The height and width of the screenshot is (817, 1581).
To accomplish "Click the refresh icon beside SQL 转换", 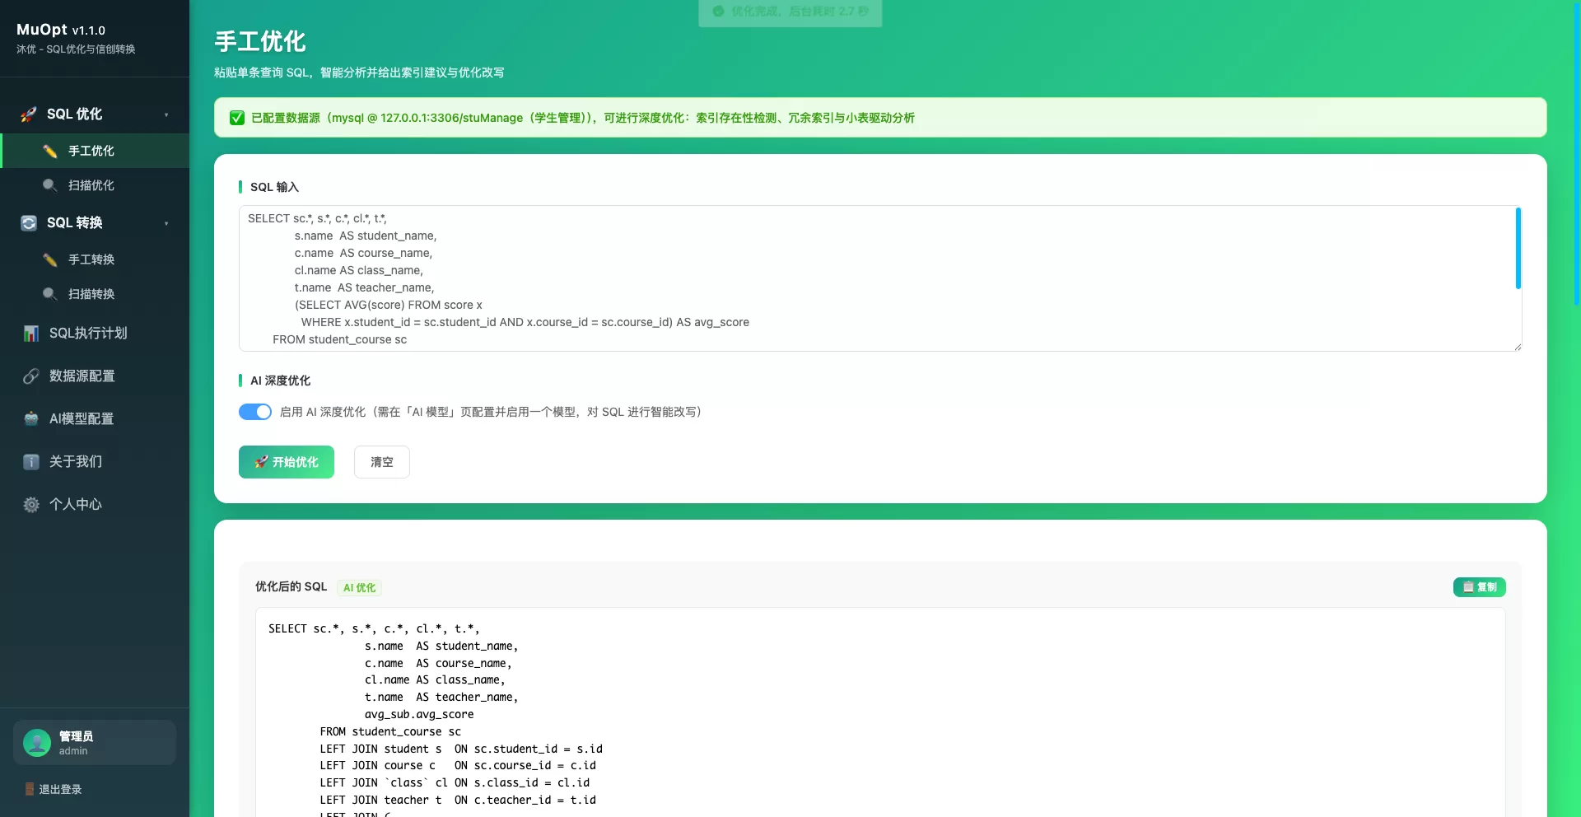I will point(29,223).
